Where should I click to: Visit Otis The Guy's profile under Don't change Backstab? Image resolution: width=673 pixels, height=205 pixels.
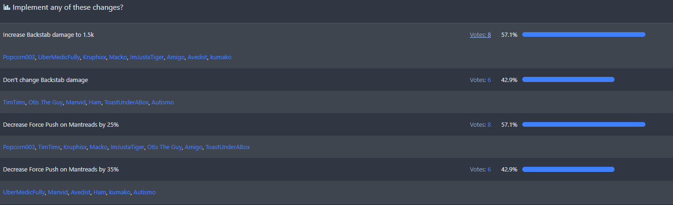pos(45,102)
